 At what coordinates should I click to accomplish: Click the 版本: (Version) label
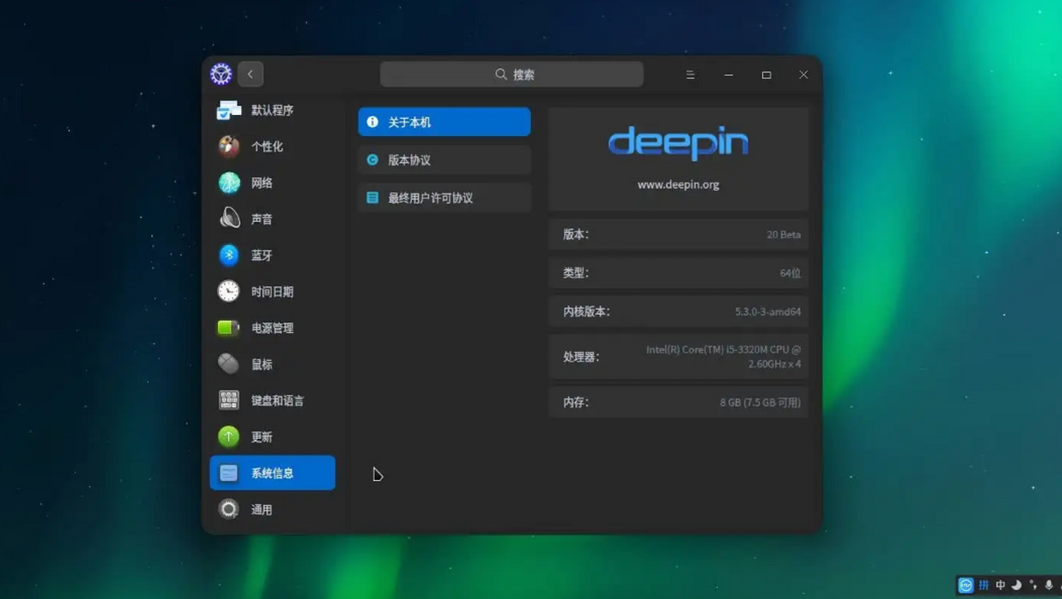click(576, 235)
